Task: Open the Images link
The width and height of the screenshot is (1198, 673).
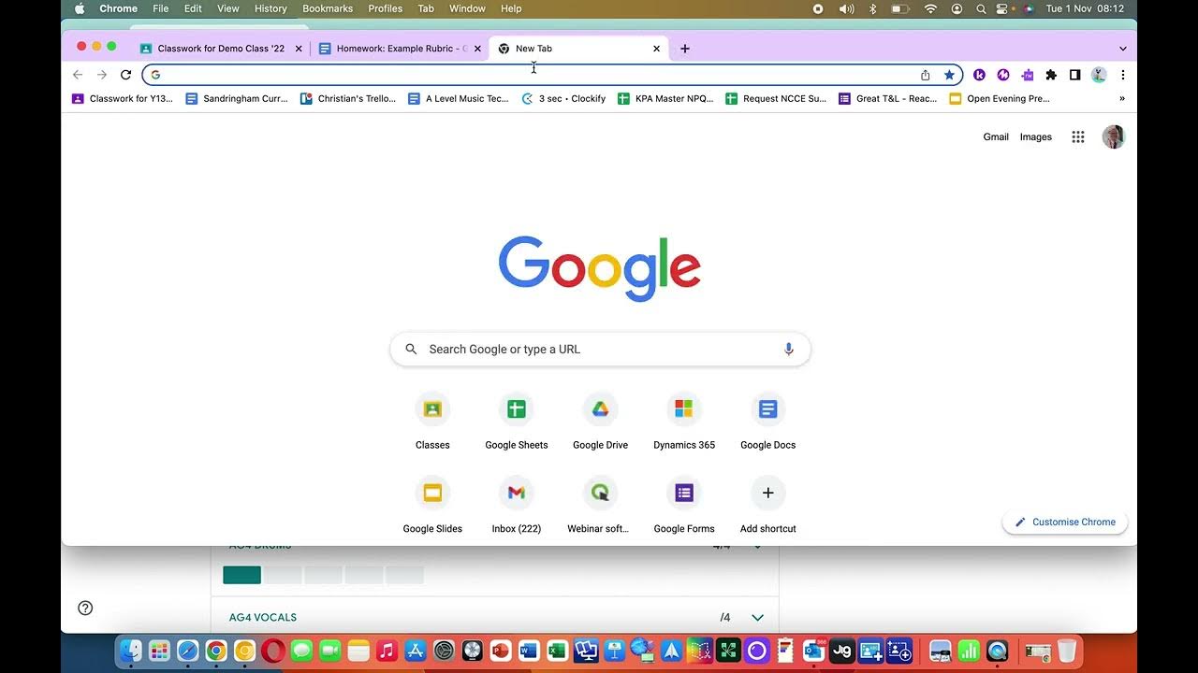Action: 1035,136
